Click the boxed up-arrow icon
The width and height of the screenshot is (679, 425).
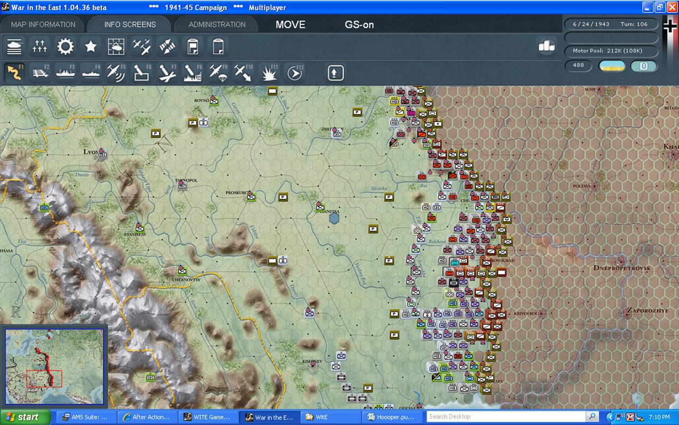[x=335, y=73]
